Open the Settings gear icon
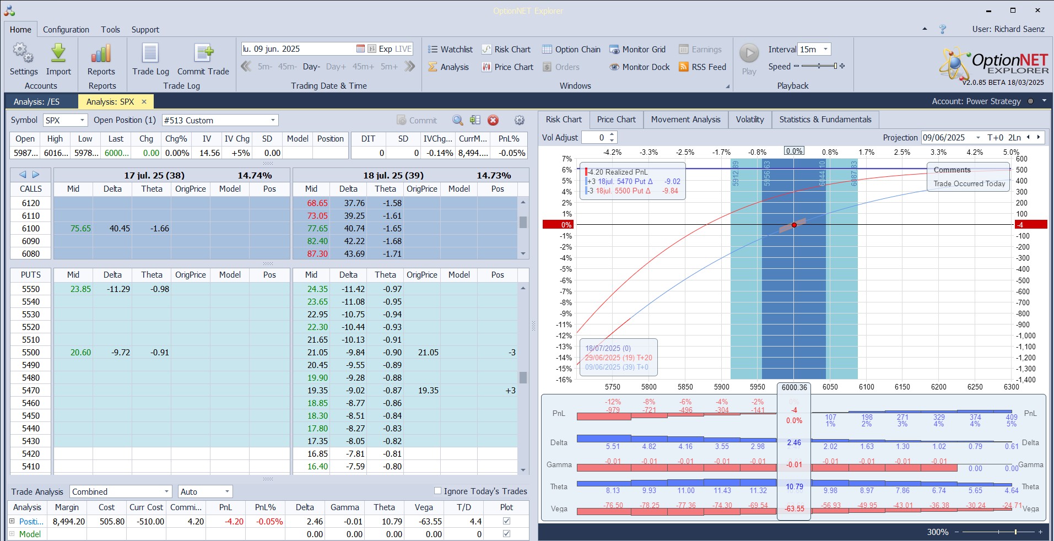 [23, 53]
